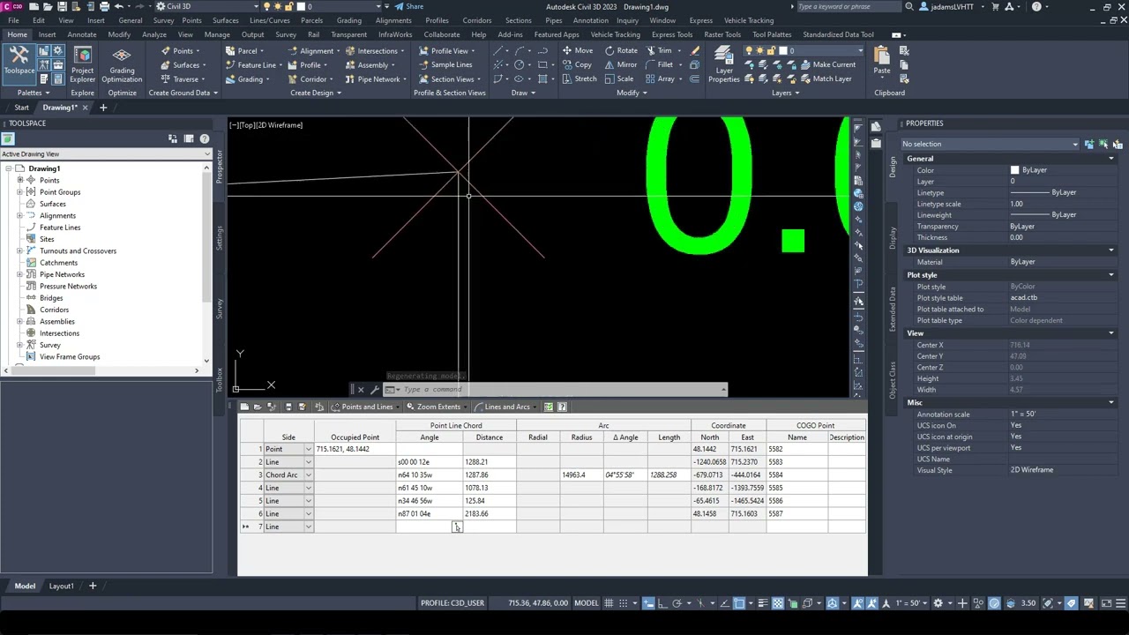Viewport: 1129px width, 635px height.
Task: Select the Copy tool in Modify panel
Action: click(x=577, y=64)
